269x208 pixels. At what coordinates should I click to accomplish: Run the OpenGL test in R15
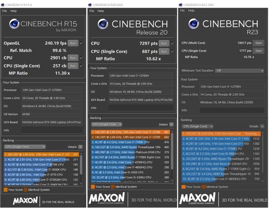[73, 43]
